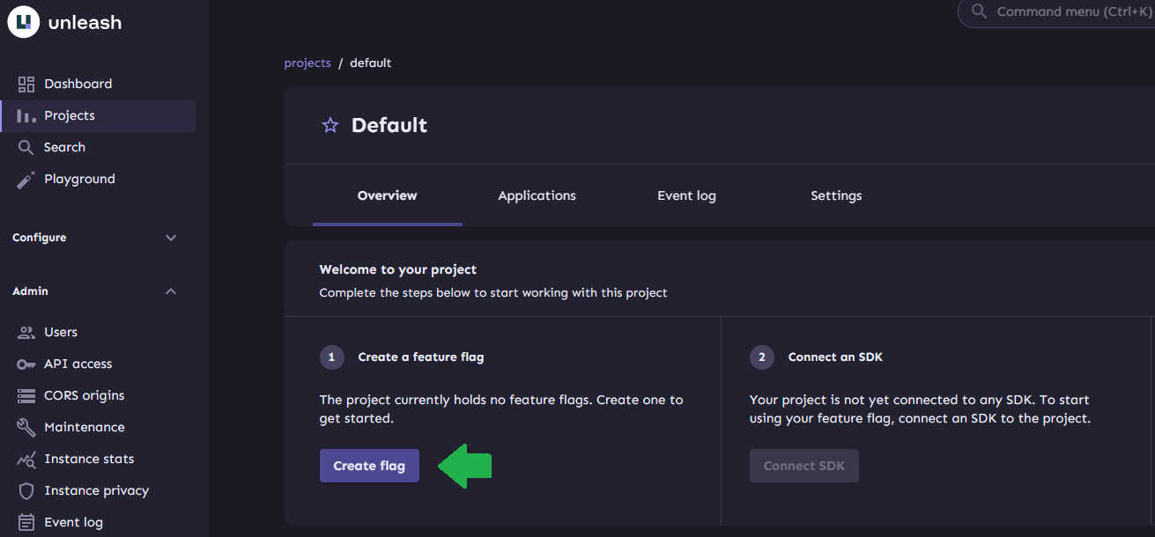
Task: Open API access via key icon
Action: pos(26,364)
